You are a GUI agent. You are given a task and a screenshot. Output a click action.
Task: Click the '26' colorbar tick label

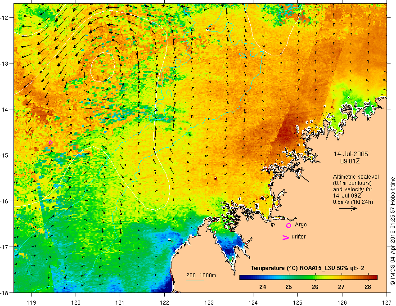315,287
